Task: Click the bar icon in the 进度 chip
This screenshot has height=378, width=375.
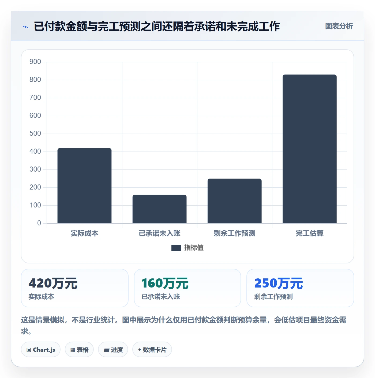Action: (106, 350)
